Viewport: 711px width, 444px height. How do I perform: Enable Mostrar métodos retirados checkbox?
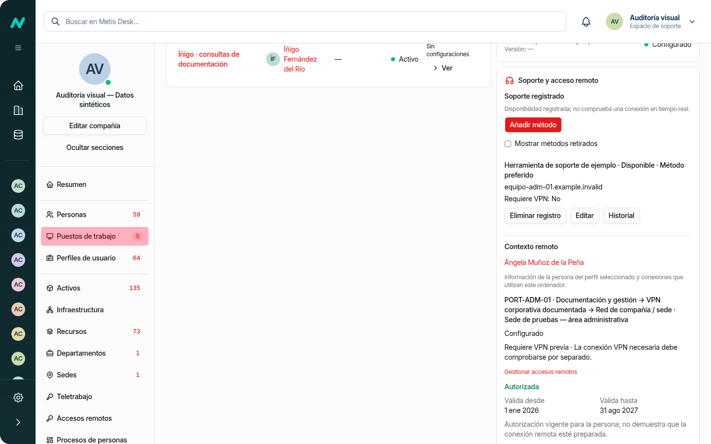508,144
